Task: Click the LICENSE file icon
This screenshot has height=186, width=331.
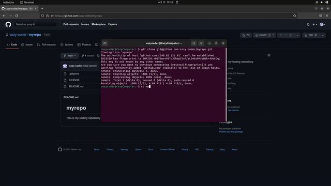Action: point(65,80)
